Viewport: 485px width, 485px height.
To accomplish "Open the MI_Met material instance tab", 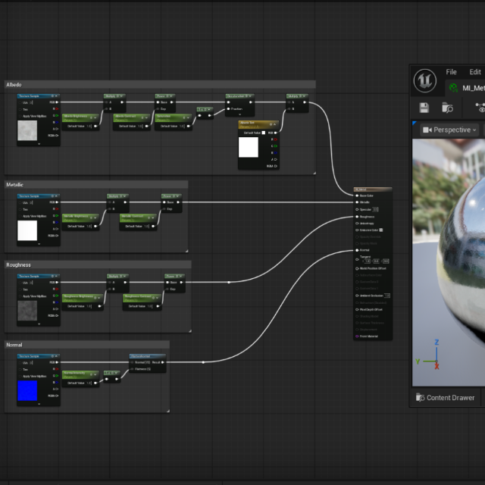I will (467, 88).
